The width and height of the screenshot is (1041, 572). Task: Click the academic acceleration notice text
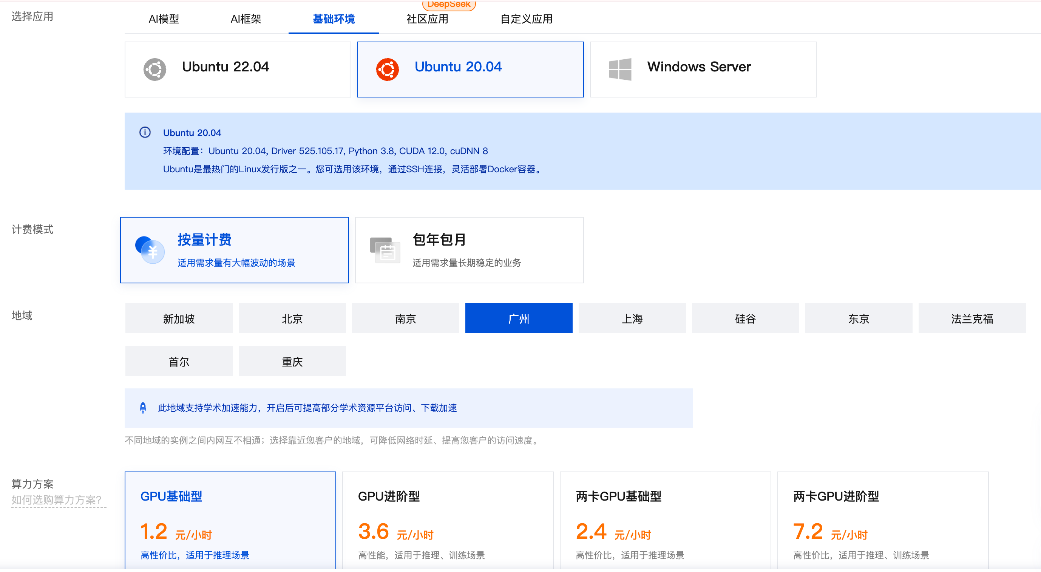tap(307, 408)
